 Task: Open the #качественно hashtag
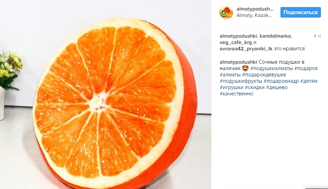[x=236, y=94]
